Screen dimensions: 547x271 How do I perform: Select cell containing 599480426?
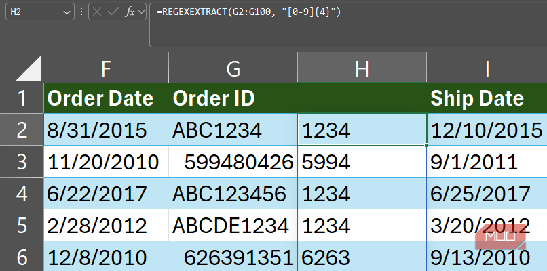pyautogui.click(x=233, y=162)
